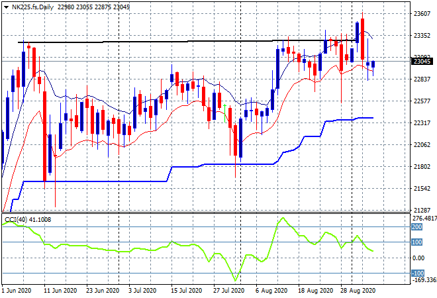Click the 22062 price axis label
Image resolution: width=437 pixels, height=298 pixels.
tap(422, 144)
